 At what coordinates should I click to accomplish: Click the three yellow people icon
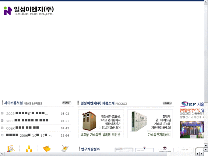(29, 149)
